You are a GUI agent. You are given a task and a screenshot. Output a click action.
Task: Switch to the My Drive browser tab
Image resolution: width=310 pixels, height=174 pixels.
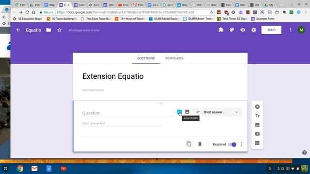pyautogui.click(x=270, y=5)
